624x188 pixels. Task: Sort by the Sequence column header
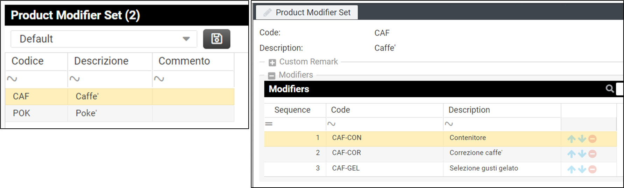(292, 110)
